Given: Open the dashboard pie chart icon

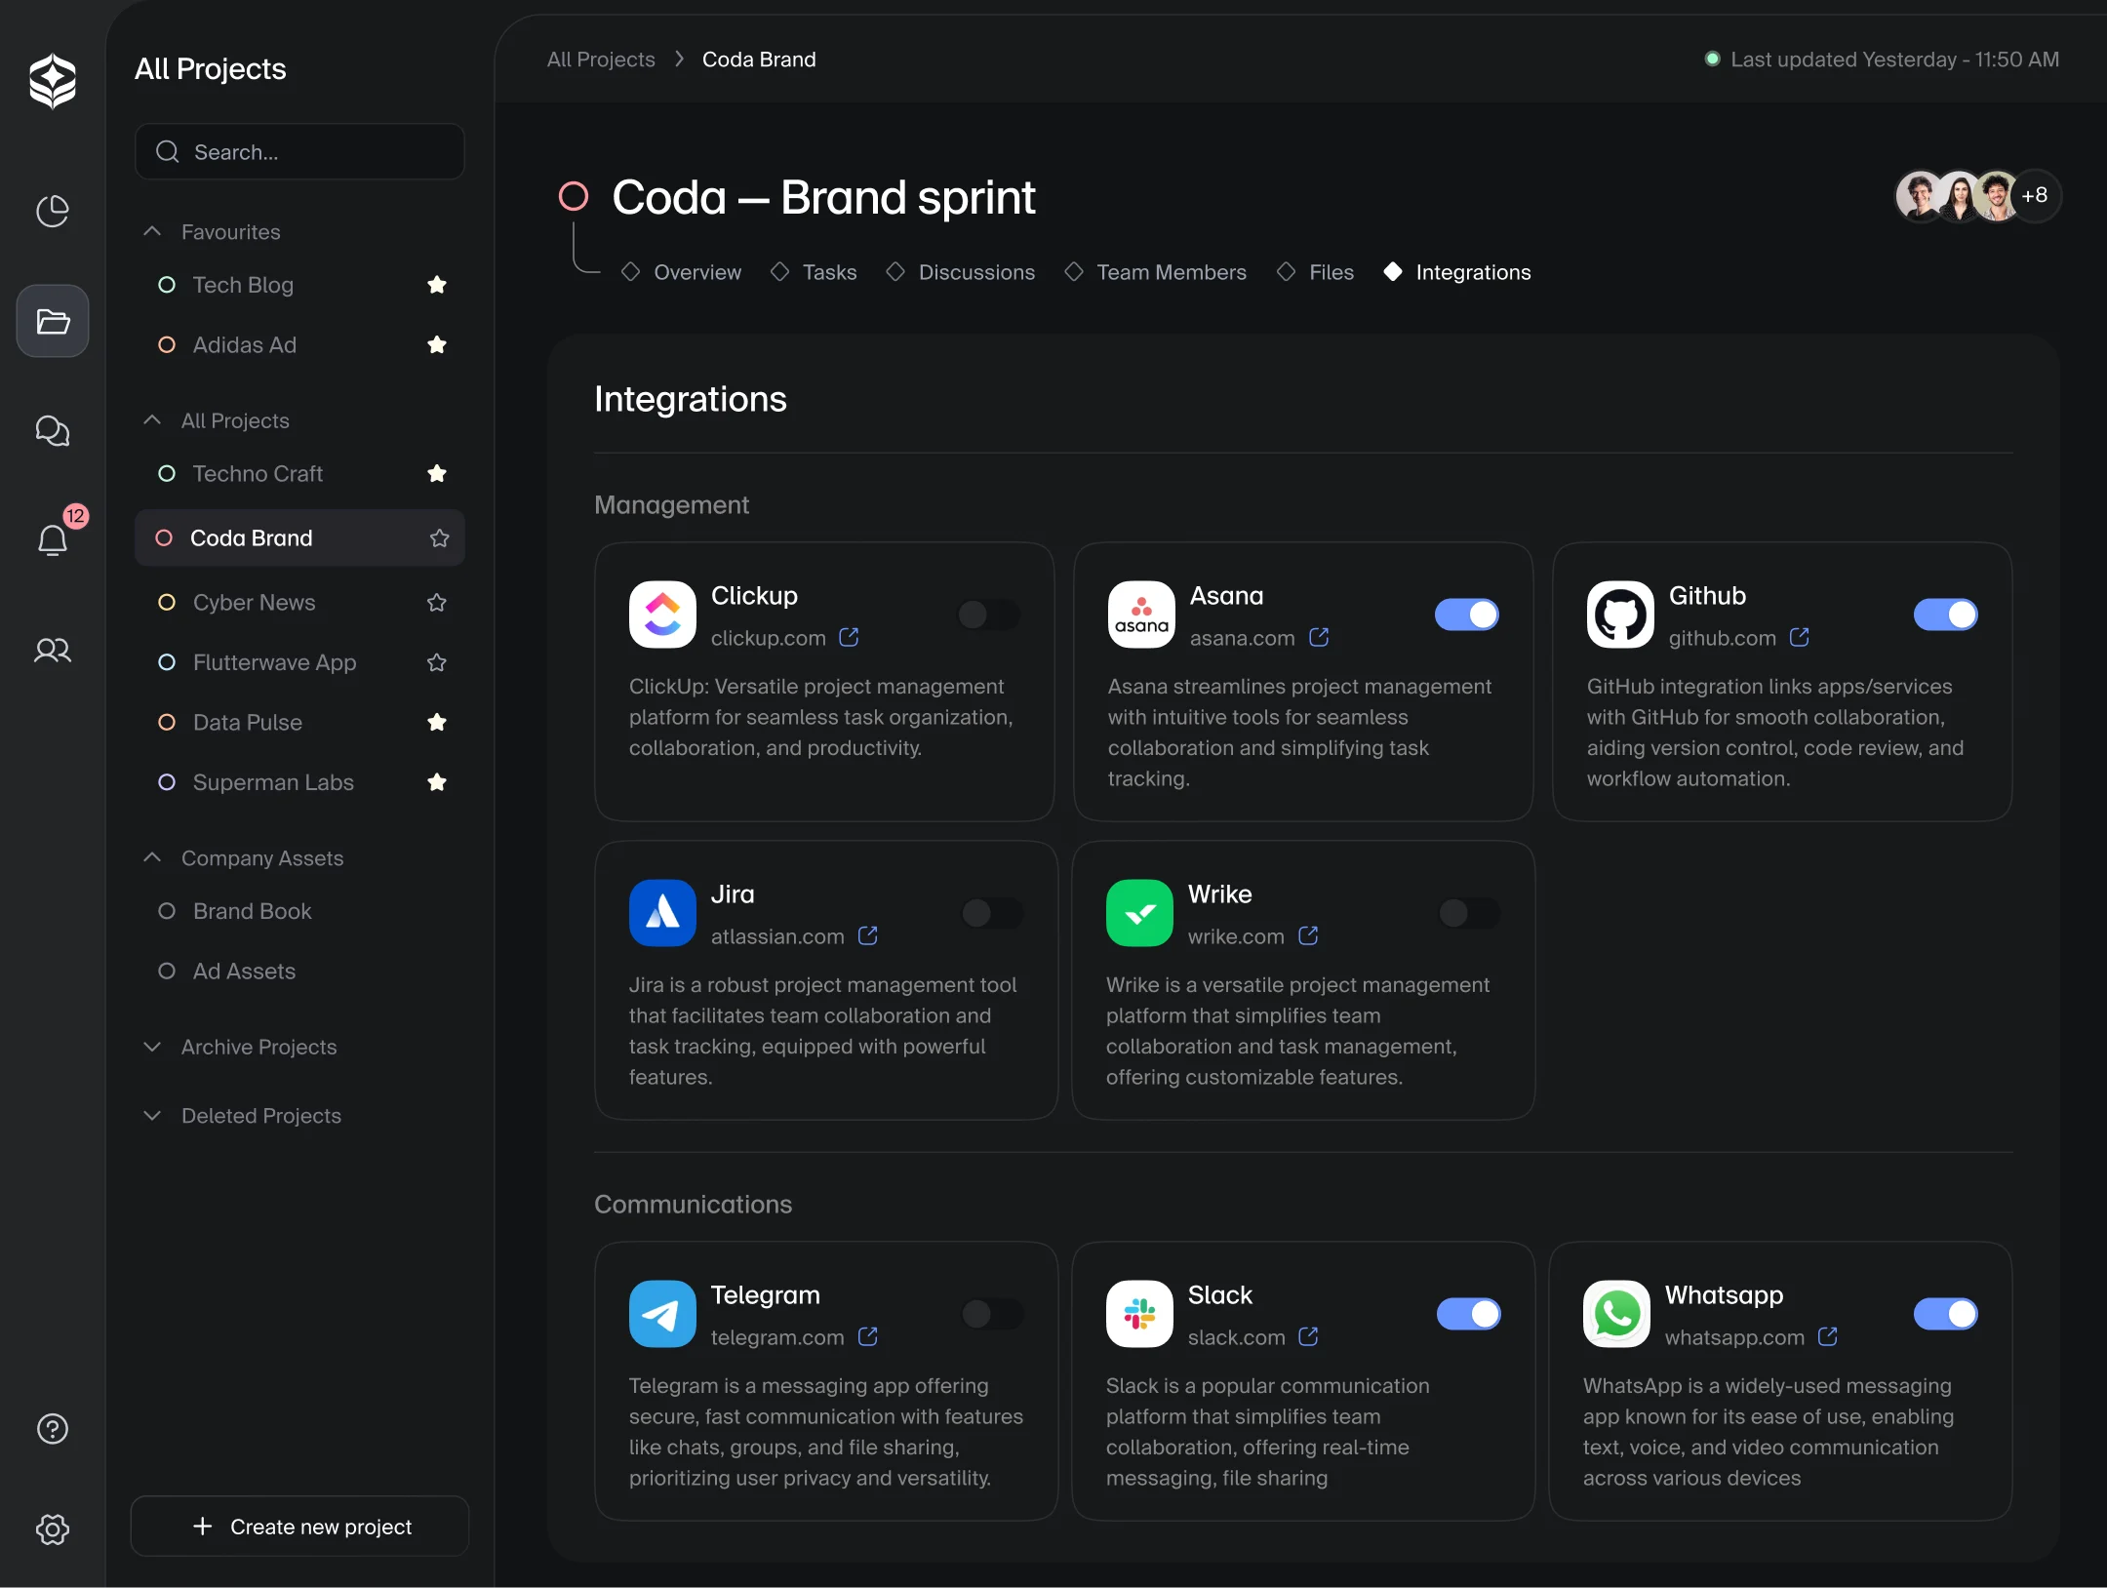Looking at the screenshot, I should tap(53, 211).
